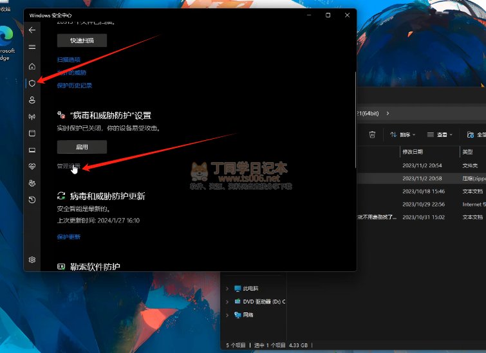Screen dimensions: 486x353
Task: Open Firewall & network protection icon
Action: click(x=32, y=117)
